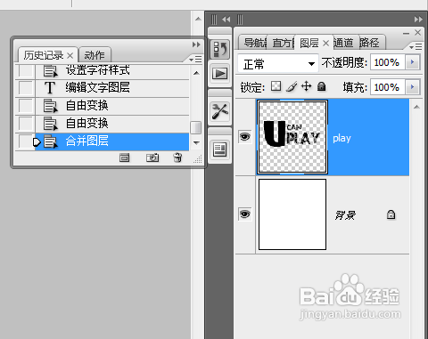This screenshot has height=339, width=428.
Task: Collapse the History panel double arrow
Action: (196, 44)
